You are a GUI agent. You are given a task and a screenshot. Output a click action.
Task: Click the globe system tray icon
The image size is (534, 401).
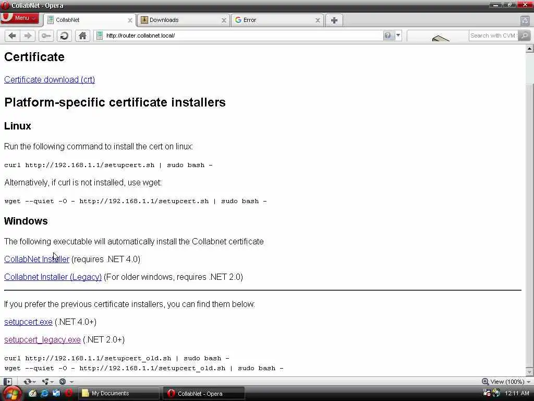coord(496,393)
